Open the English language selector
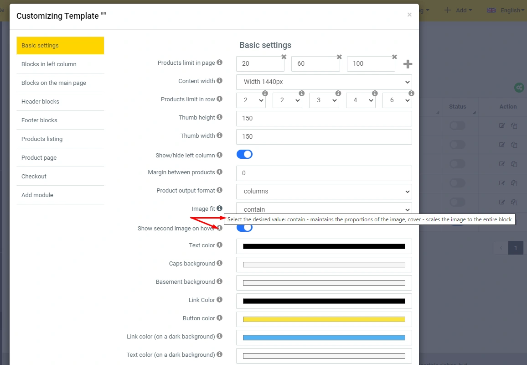 point(503,10)
